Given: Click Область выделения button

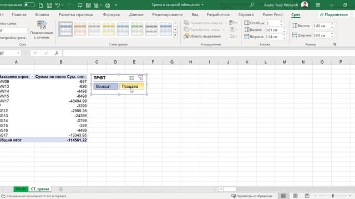Looking at the screenshot, I should pos(202,36).
